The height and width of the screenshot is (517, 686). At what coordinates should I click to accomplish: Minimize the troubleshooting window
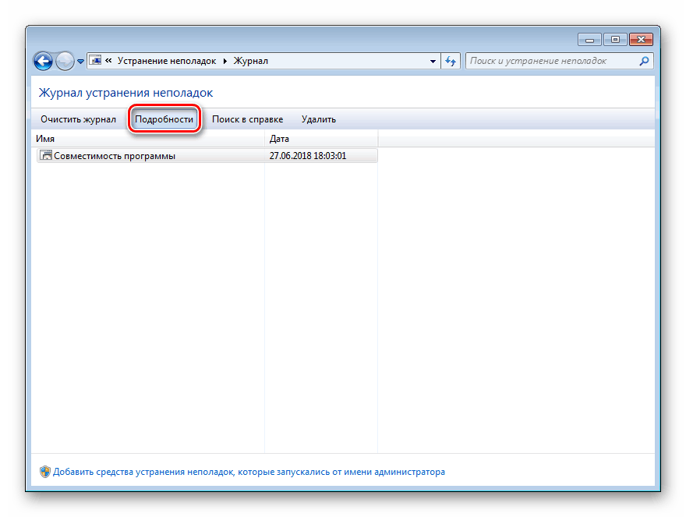(589, 40)
